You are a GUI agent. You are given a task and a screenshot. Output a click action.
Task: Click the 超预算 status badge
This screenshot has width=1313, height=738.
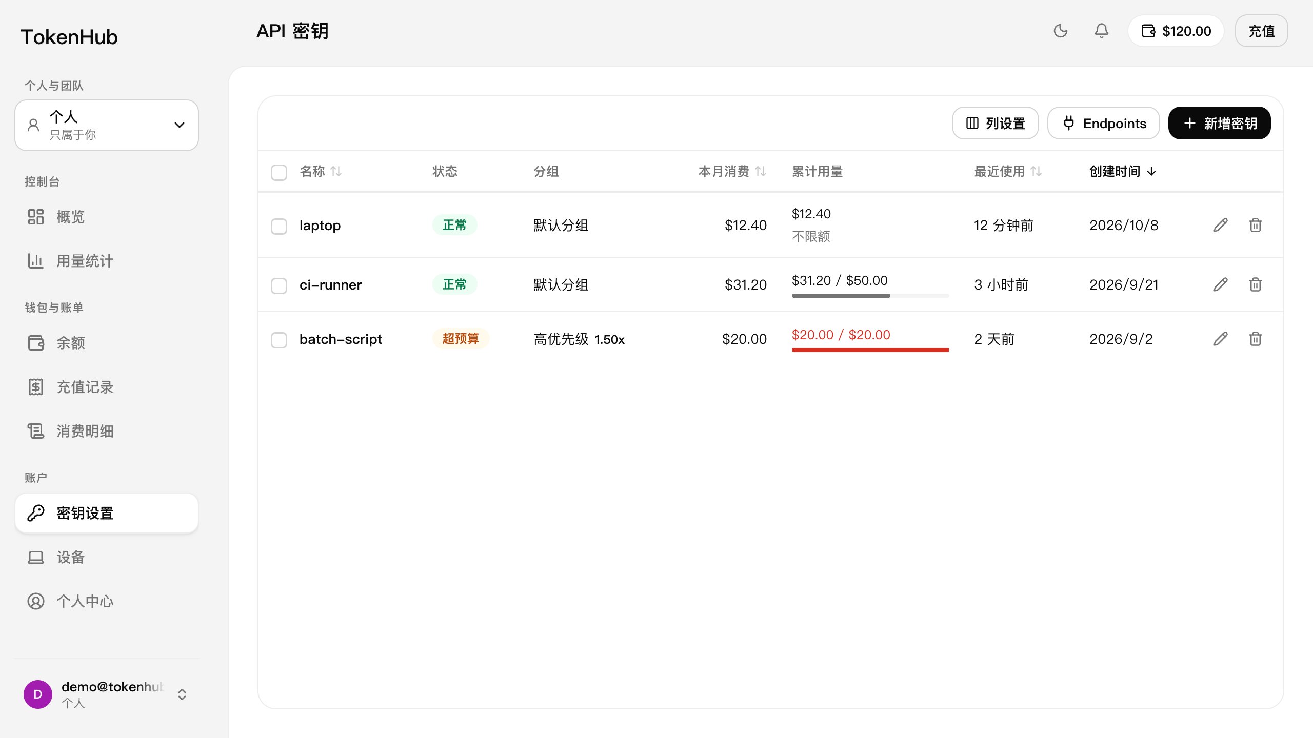pos(461,339)
